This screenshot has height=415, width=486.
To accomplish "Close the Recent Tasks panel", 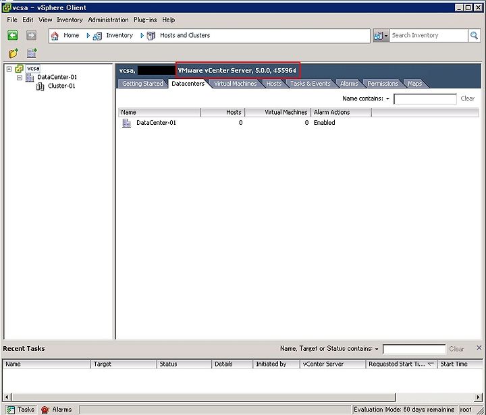I will (x=479, y=348).
